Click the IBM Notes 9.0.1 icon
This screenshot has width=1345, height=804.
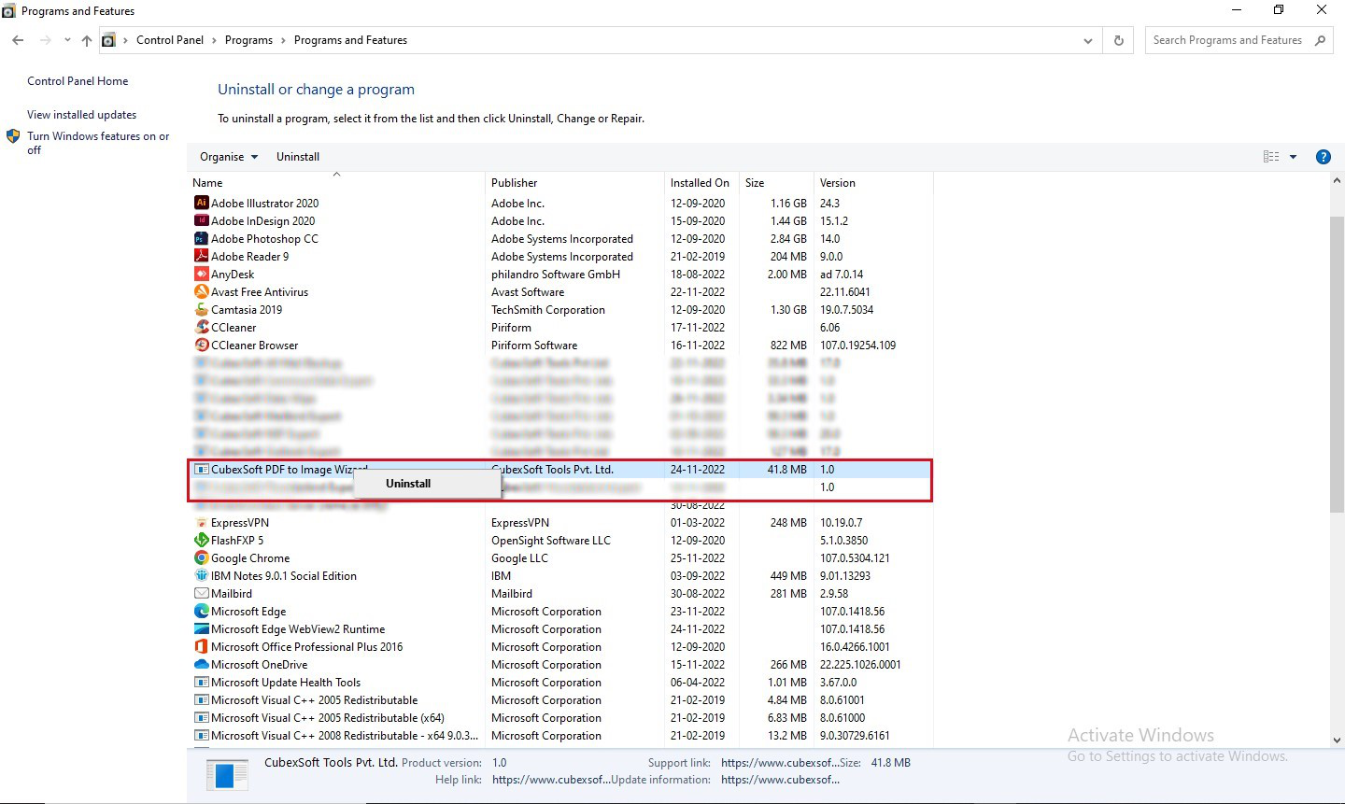[201, 575]
